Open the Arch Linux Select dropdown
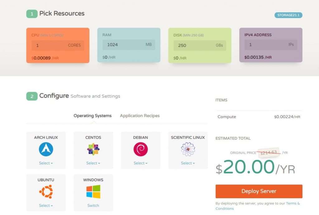Image resolution: width=319 pixels, height=215 pixels. click(46, 163)
